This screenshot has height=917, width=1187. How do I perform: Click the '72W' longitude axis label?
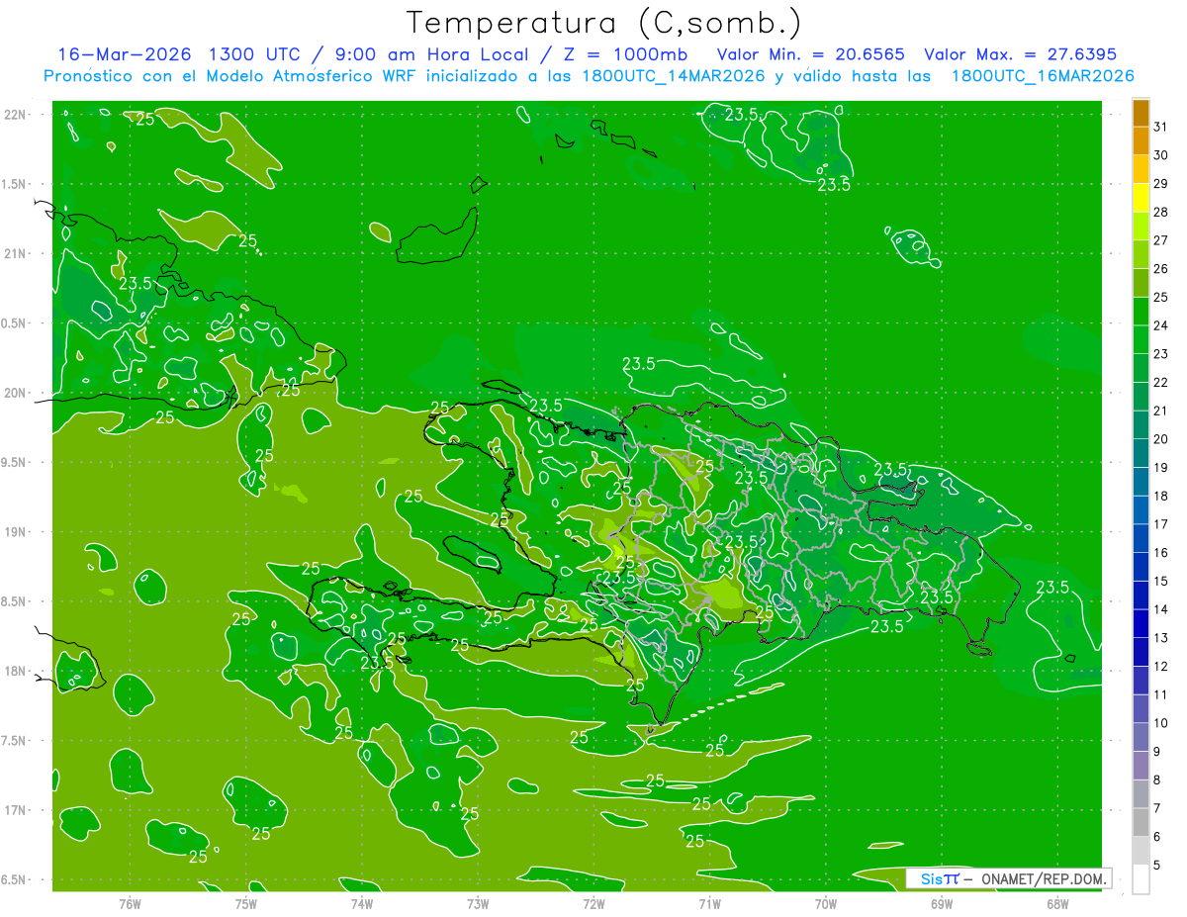point(593,903)
